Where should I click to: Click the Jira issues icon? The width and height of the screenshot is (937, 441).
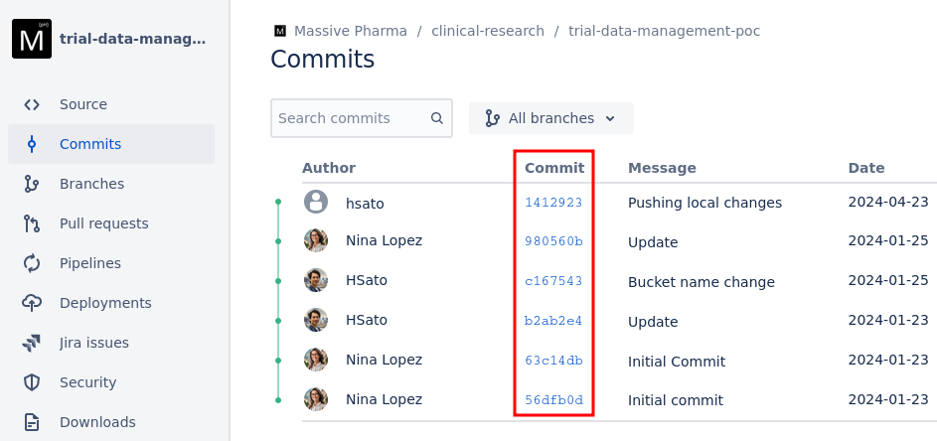32,343
